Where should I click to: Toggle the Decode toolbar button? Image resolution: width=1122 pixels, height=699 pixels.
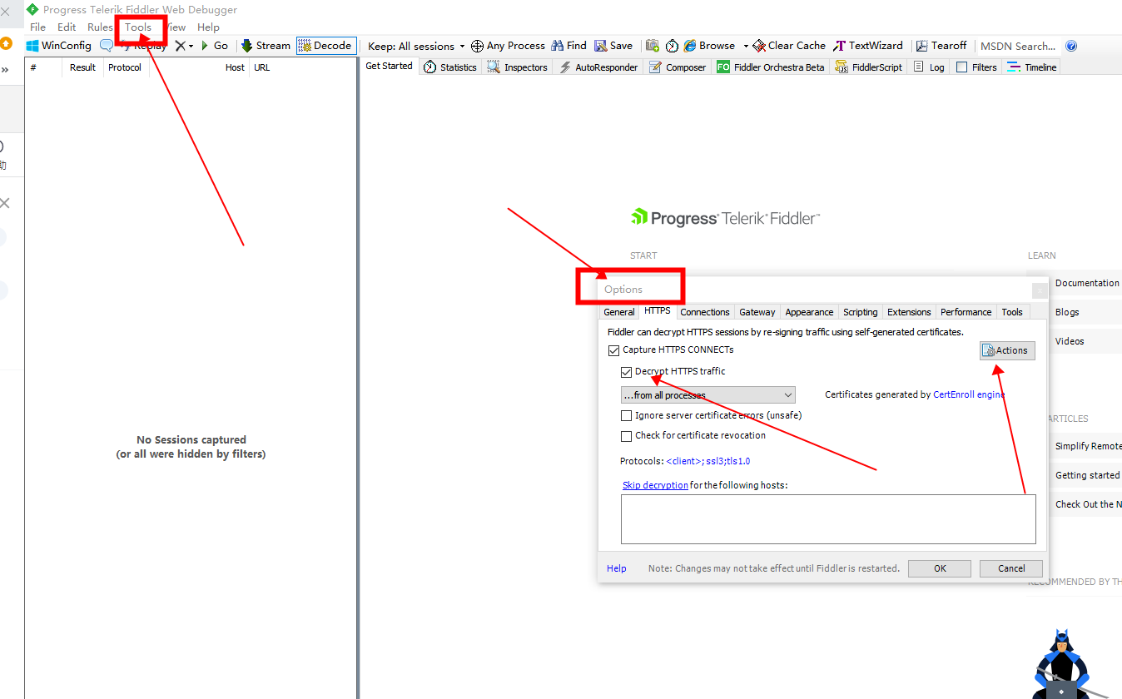[325, 46]
